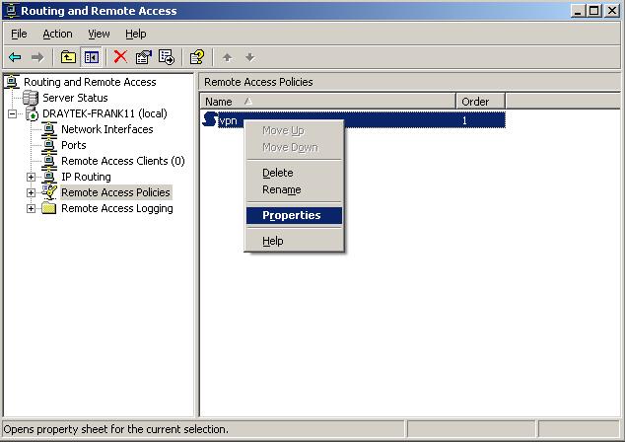Sort by the Order column header
The image size is (625, 442).
[481, 102]
